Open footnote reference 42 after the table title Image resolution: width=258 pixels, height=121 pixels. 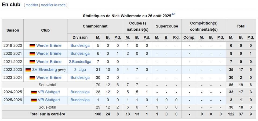[x=173, y=14]
